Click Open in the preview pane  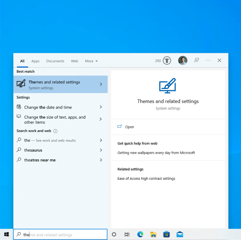(x=129, y=127)
